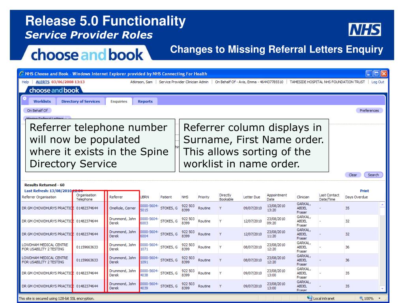
Task: Open the zoom level dropdown arrow beside 100%
Action: pos(379,298)
